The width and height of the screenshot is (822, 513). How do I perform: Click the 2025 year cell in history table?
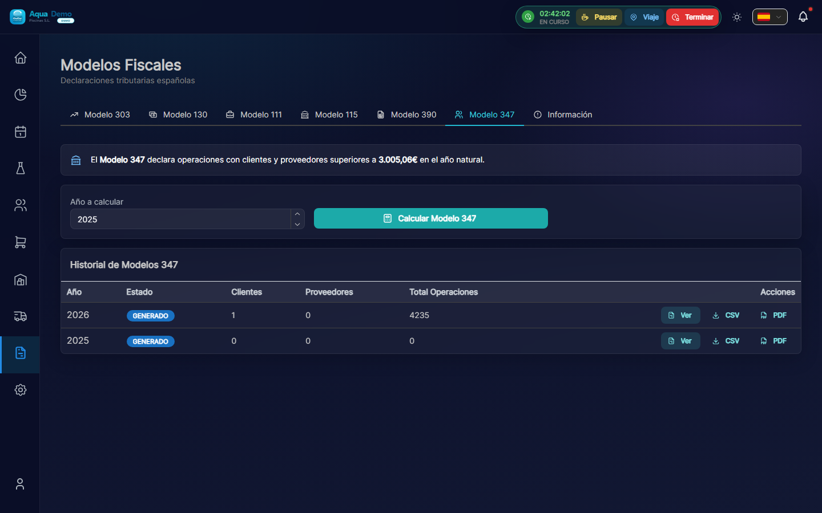click(78, 341)
